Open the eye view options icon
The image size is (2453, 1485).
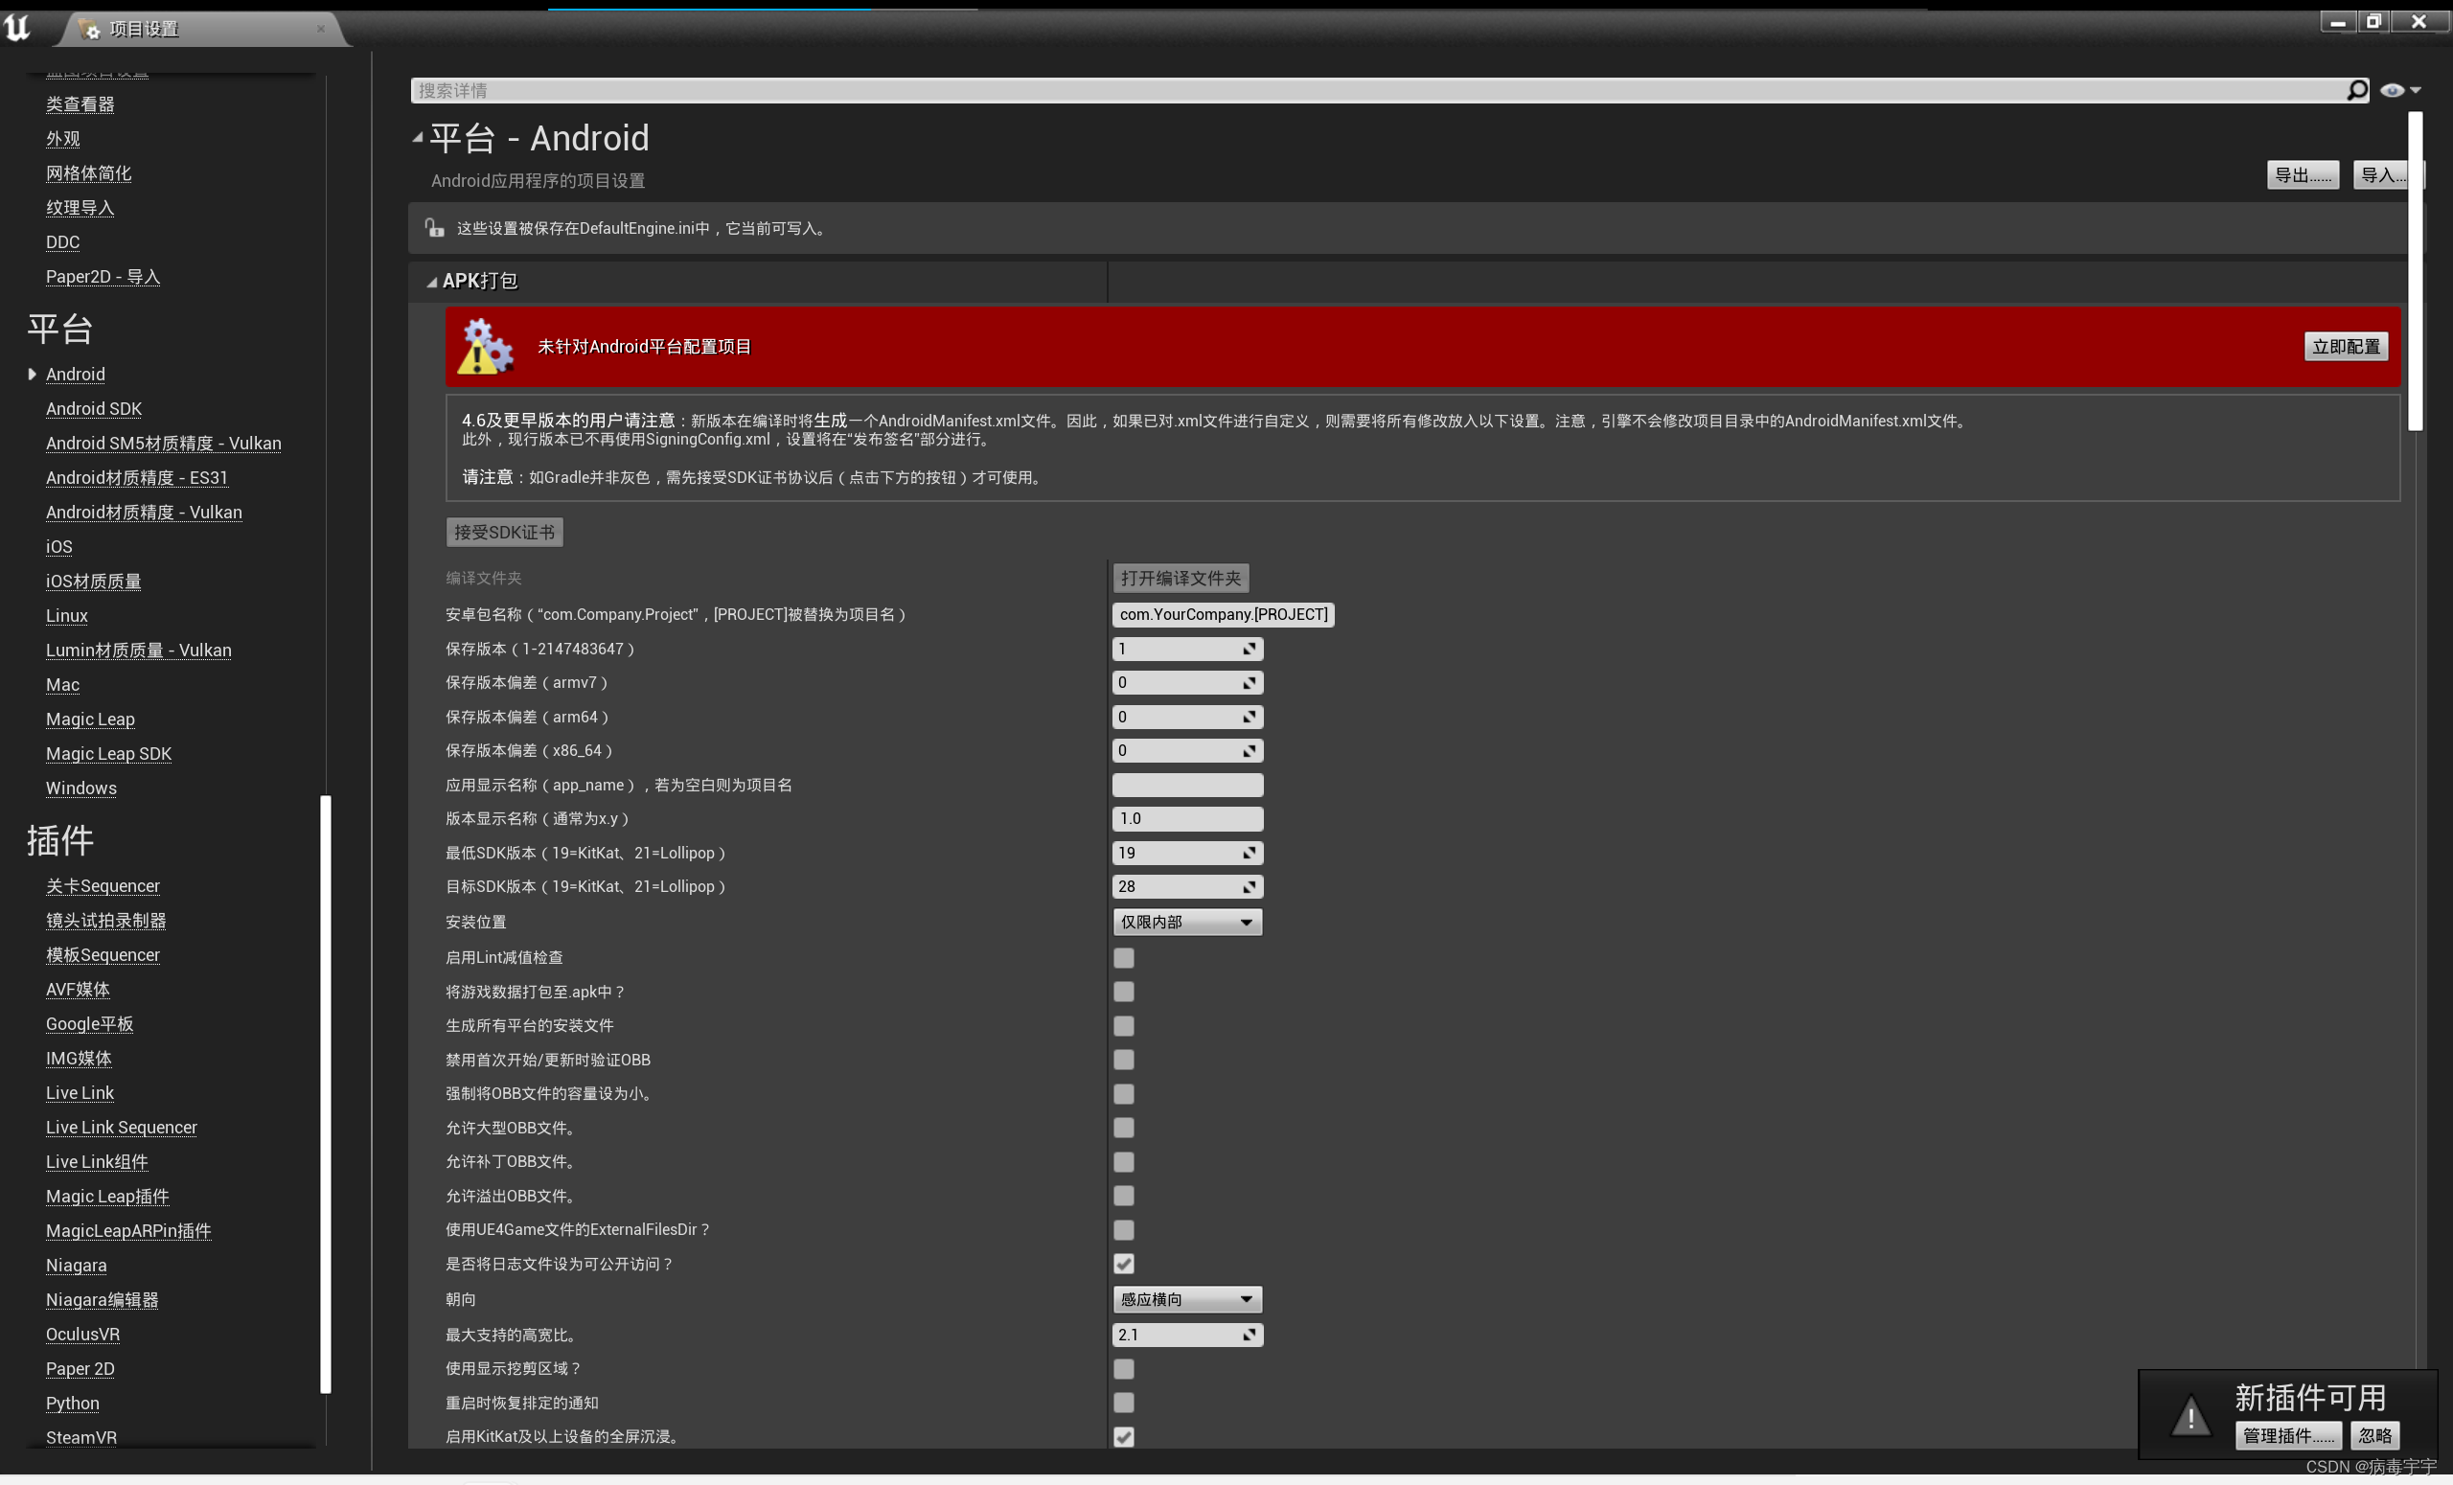click(x=2392, y=91)
